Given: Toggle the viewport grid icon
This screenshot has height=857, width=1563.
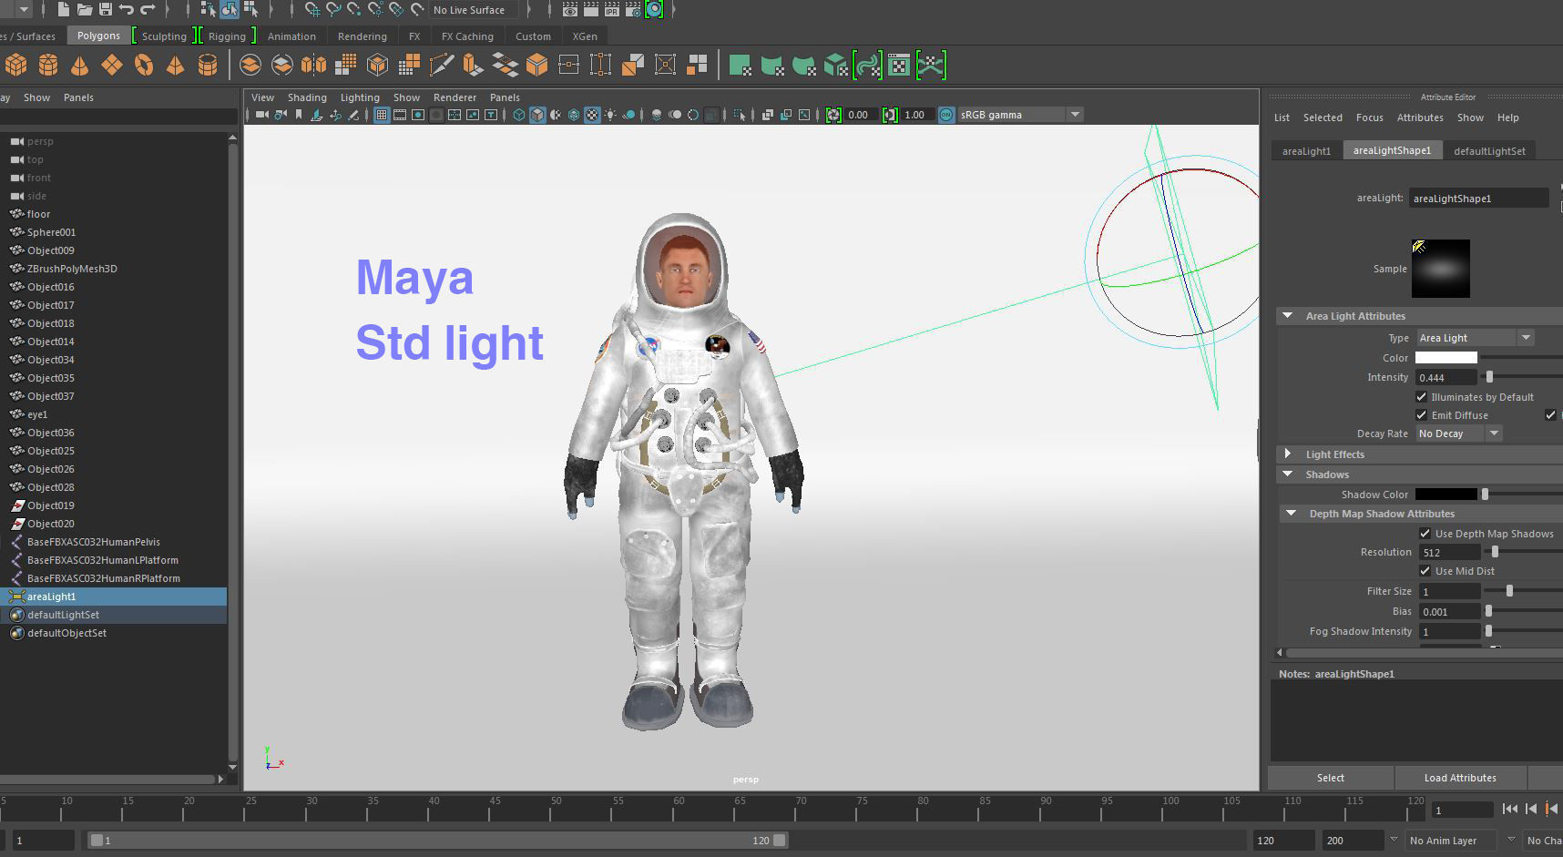Looking at the screenshot, I should (381, 115).
